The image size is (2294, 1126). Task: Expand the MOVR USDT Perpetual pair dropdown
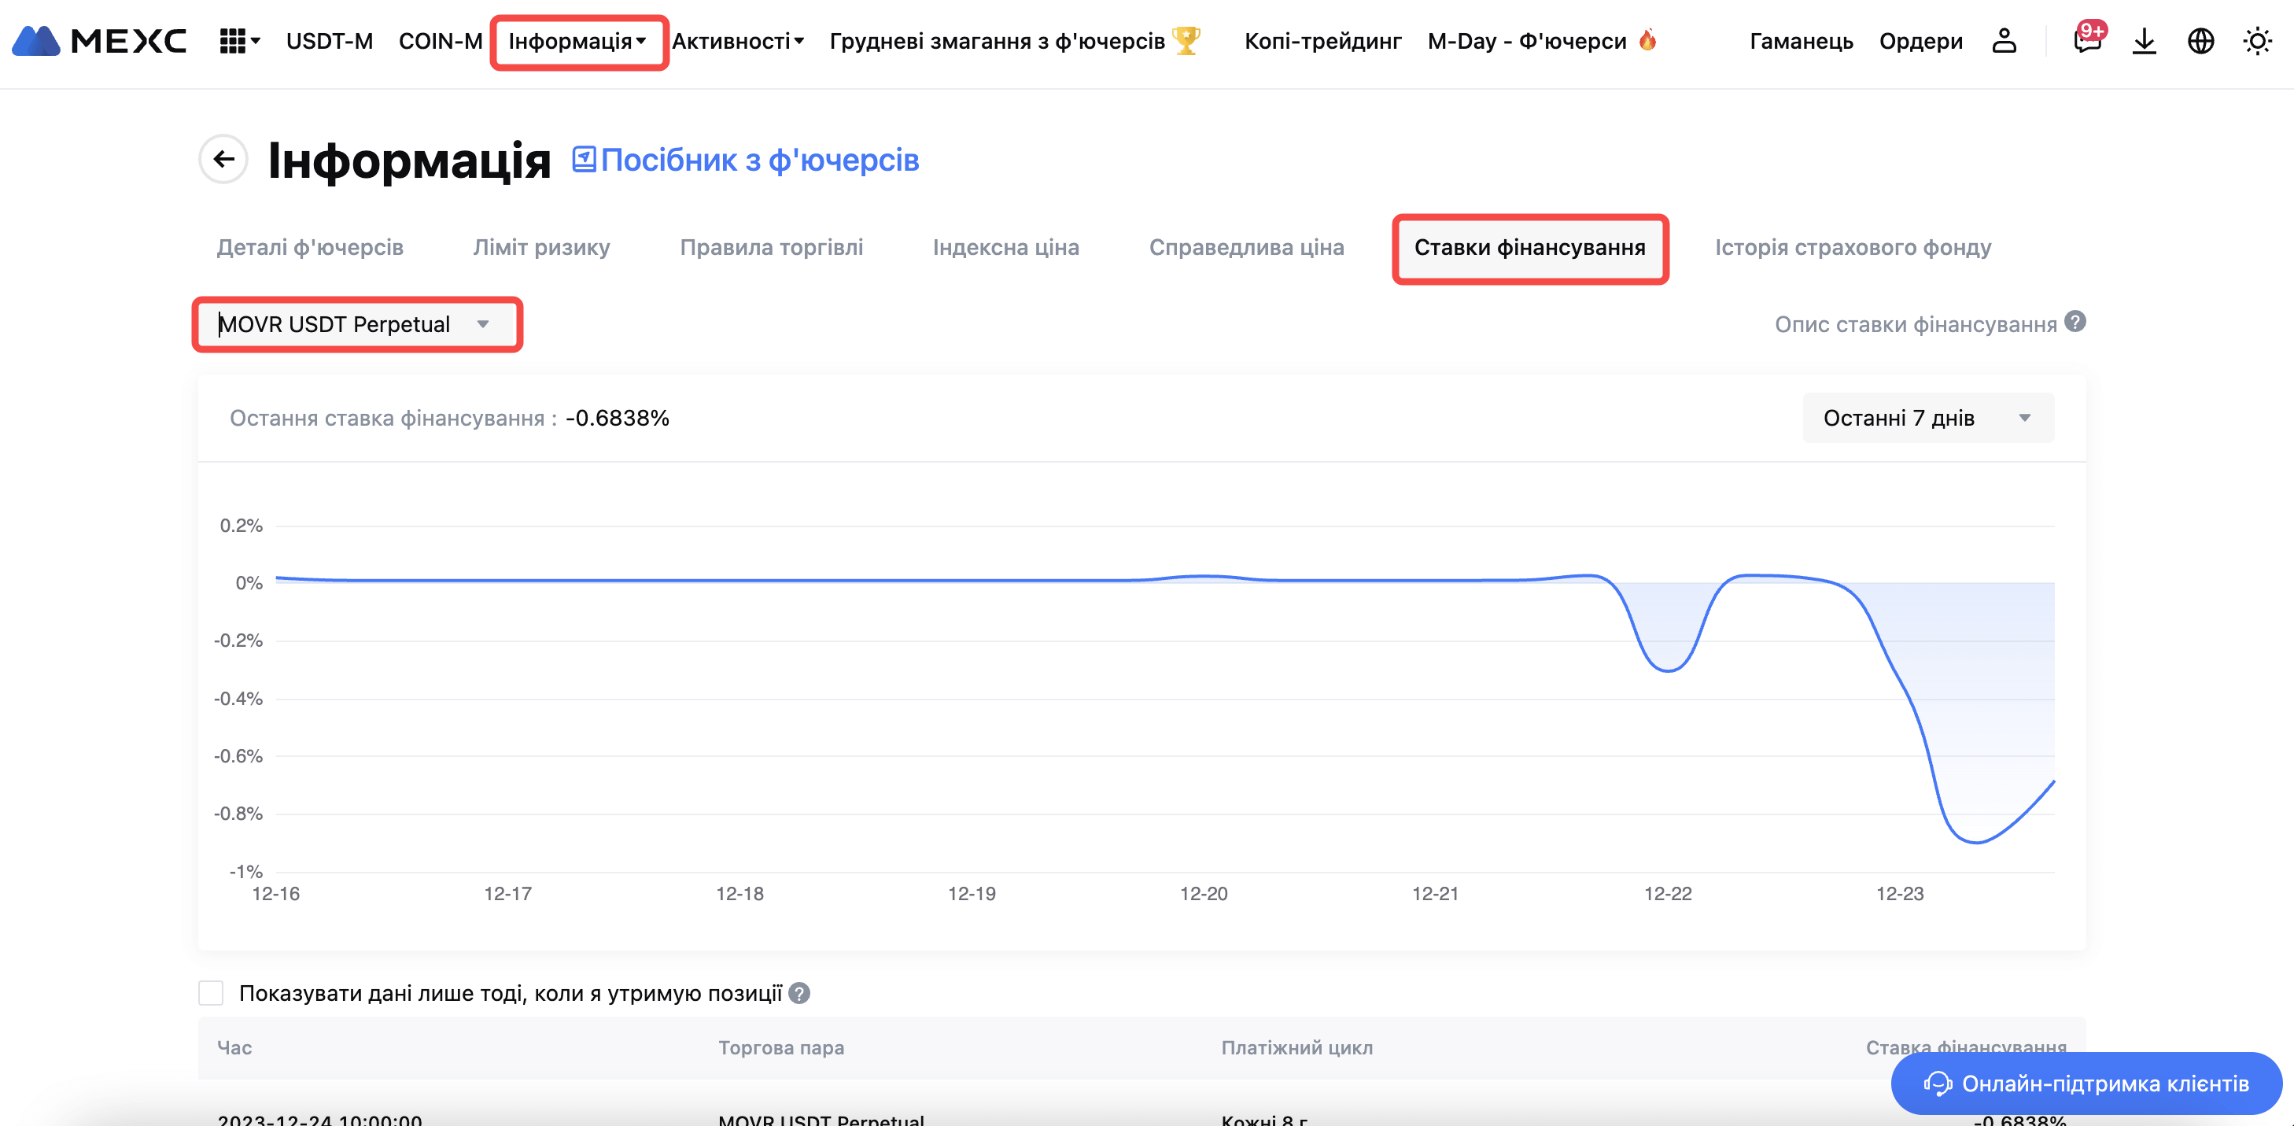click(x=356, y=324)
